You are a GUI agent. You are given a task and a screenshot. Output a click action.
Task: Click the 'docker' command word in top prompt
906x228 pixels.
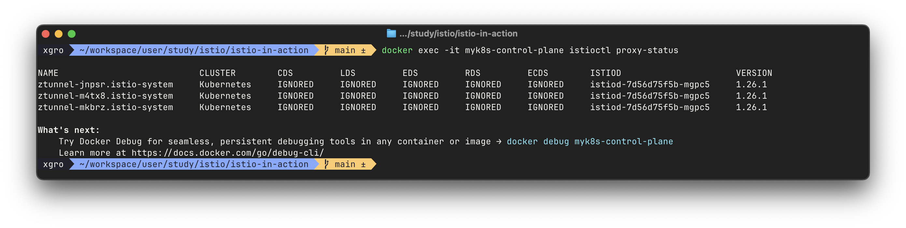pos(397,50)
